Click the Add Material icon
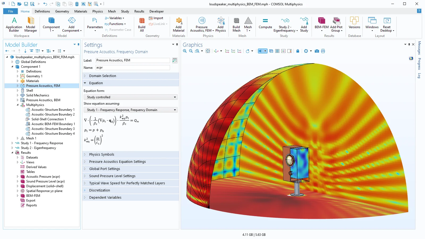The image size is (425, 239). (178, 24)
